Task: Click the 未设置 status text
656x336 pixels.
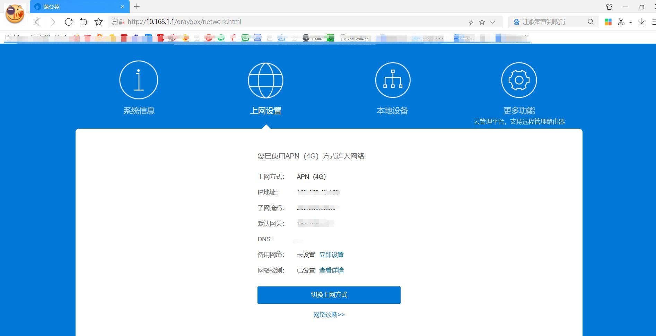Action: (306, 255)
